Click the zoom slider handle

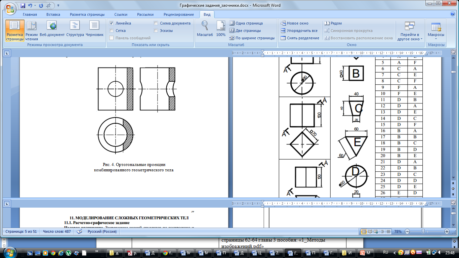click(423, 231)
